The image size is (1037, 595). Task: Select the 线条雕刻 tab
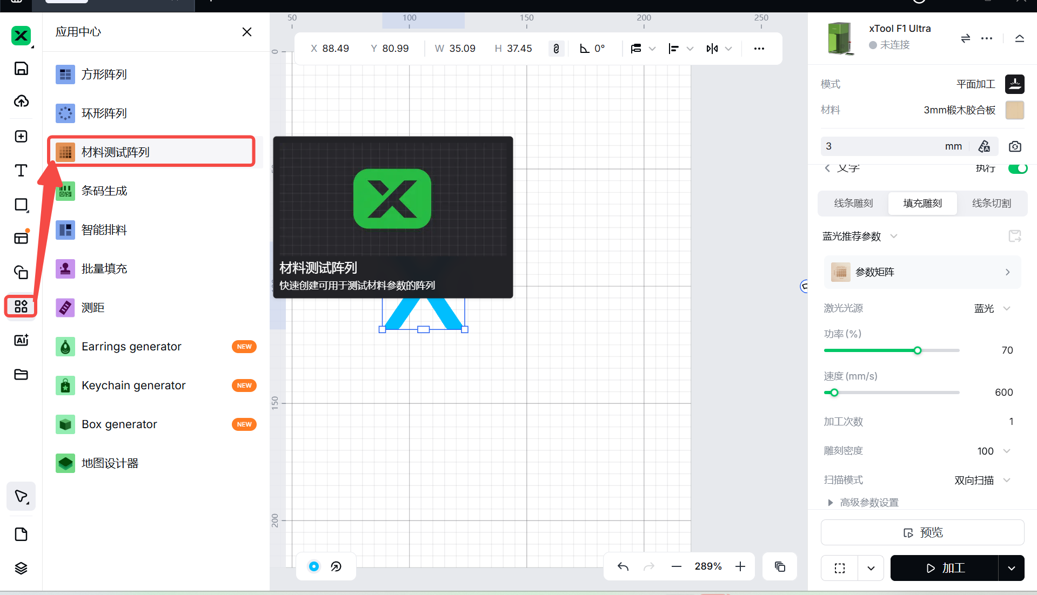pyautogui.click(x=853, y=204)
